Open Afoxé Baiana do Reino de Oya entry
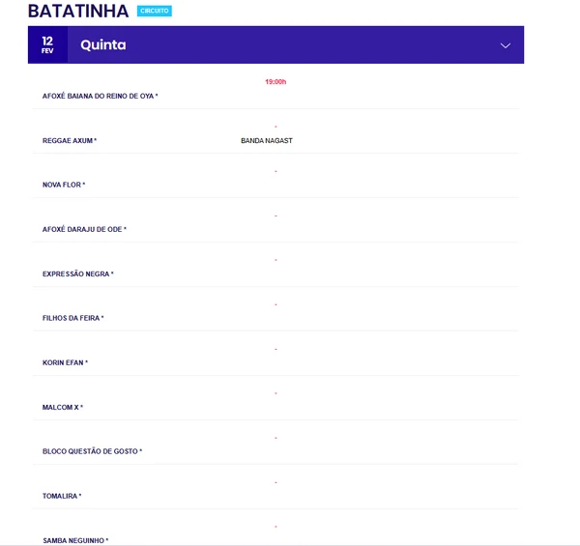The image size is (580, 546). pos(100,97)
